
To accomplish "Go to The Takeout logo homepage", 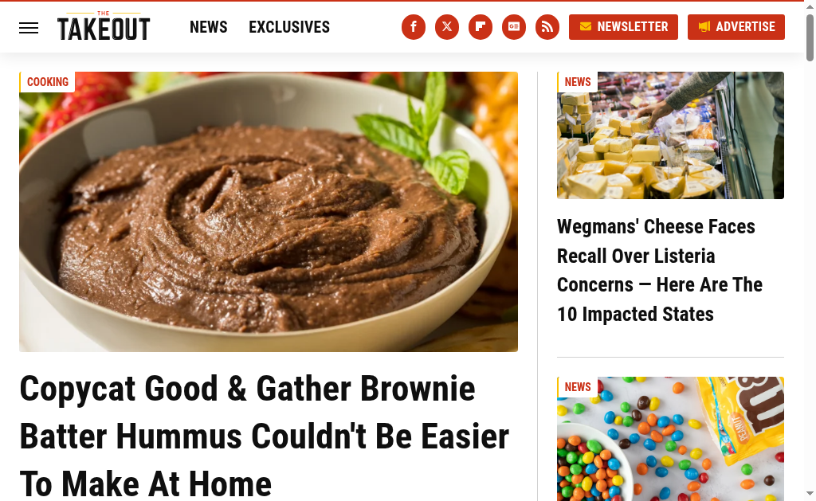I will [104, 26].
